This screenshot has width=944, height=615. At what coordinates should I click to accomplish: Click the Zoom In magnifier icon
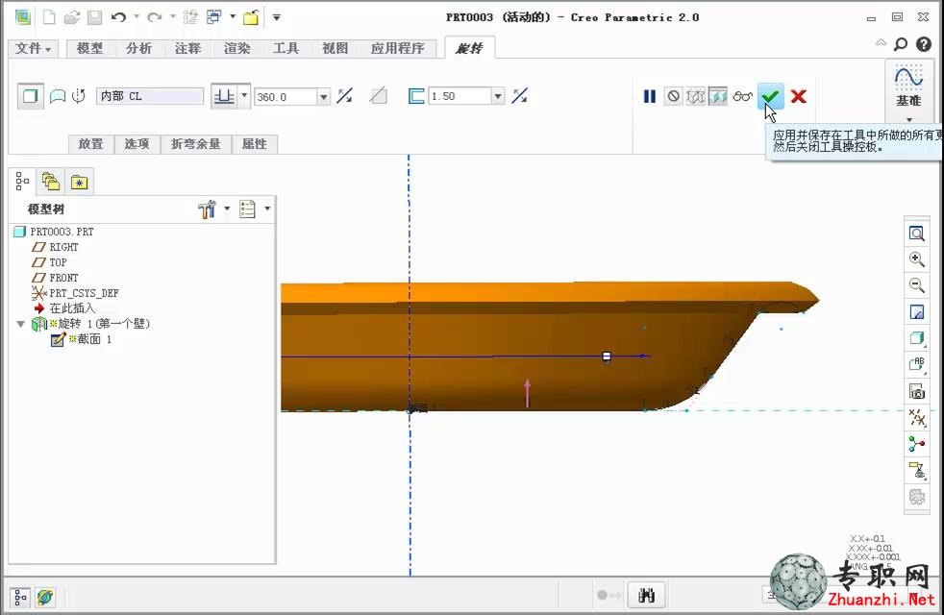pyautogui.click(x=917, y=259)
